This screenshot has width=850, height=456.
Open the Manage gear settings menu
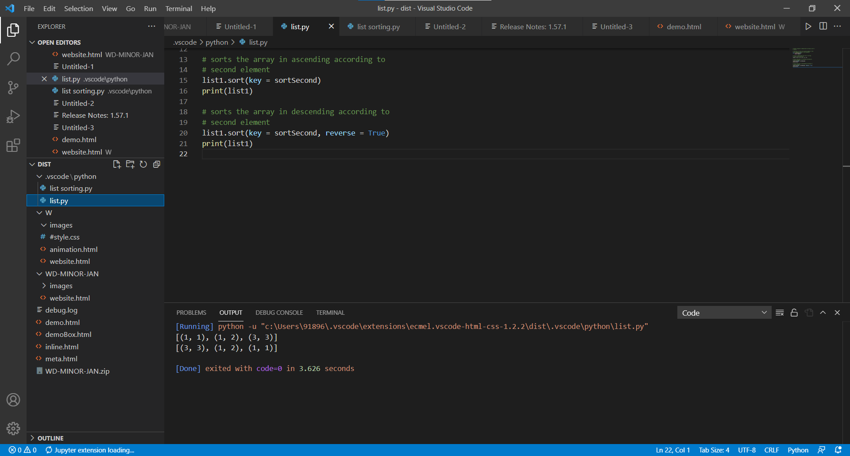[13, 428]
